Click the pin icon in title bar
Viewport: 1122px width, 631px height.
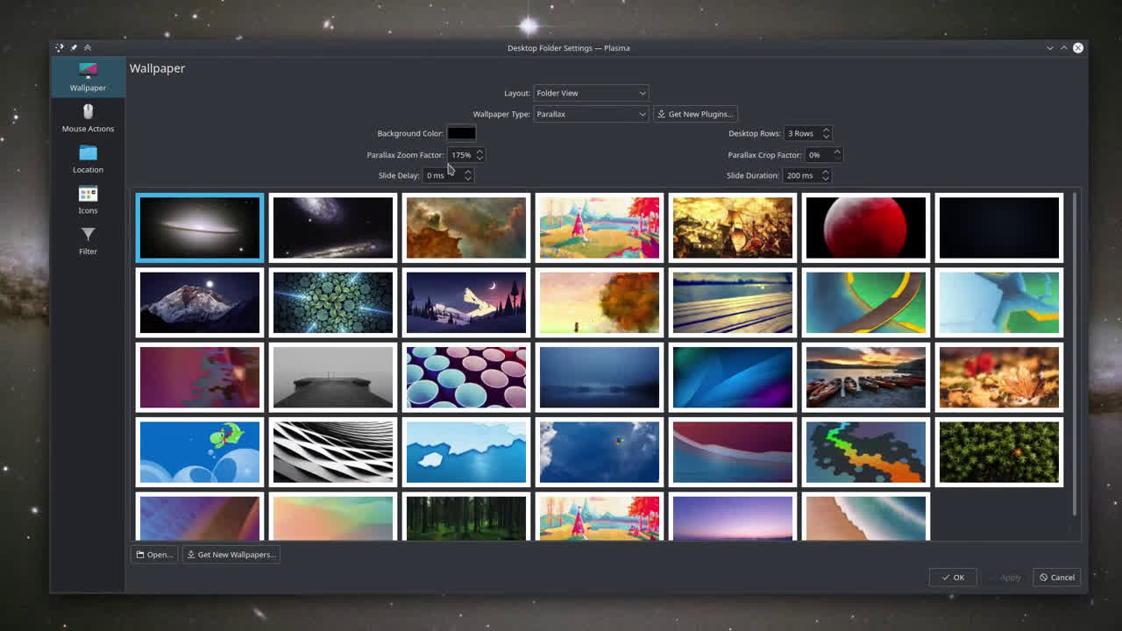[x=74, y=48]
